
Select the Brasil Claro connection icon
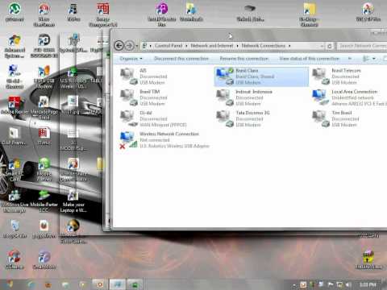pyautogui.click(x=225, y=77)
